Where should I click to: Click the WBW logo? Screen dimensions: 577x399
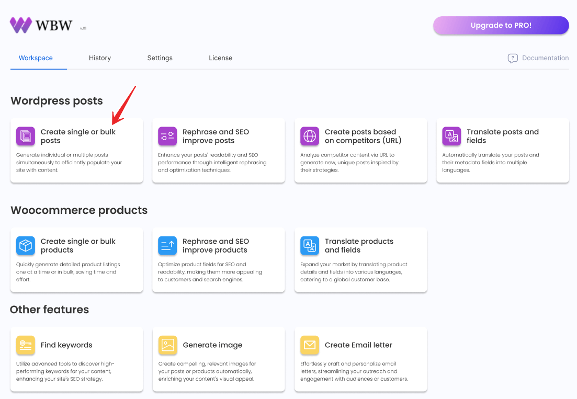[x=41, y=25]
